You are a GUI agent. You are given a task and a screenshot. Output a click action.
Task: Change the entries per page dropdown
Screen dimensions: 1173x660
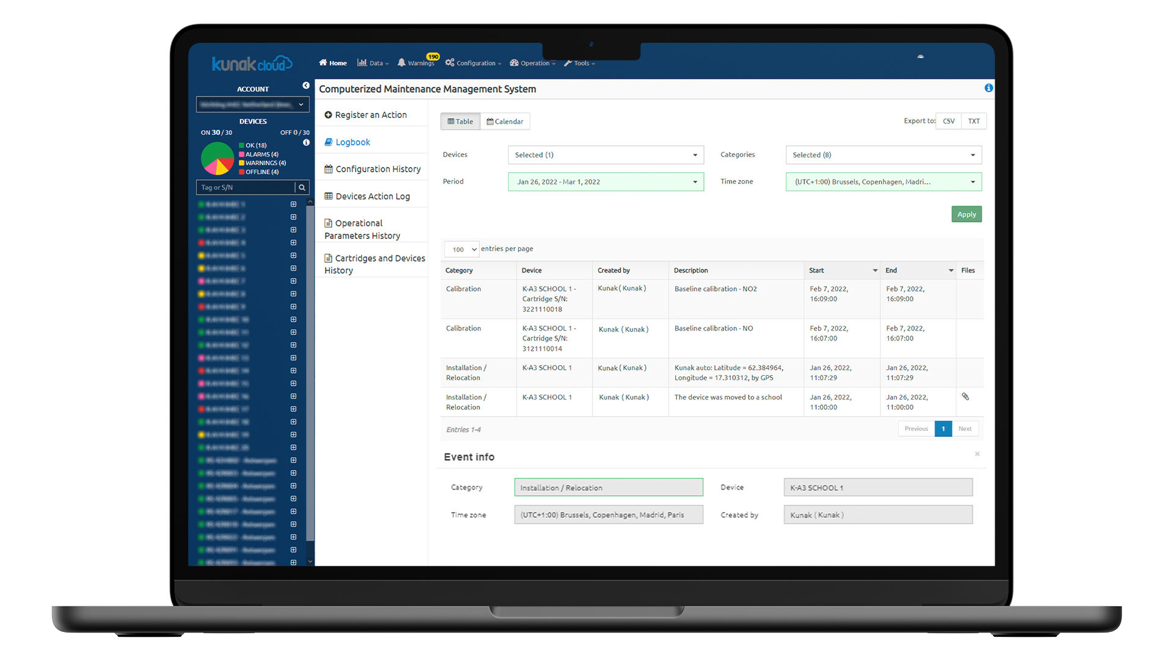coord(461,249)
